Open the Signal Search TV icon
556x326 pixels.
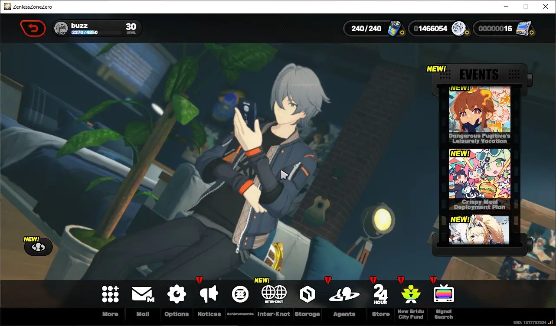pos(444,294)
